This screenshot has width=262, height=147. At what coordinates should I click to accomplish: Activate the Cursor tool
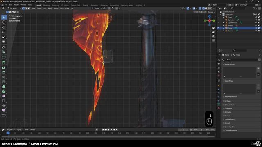click(x=4, y=22)
